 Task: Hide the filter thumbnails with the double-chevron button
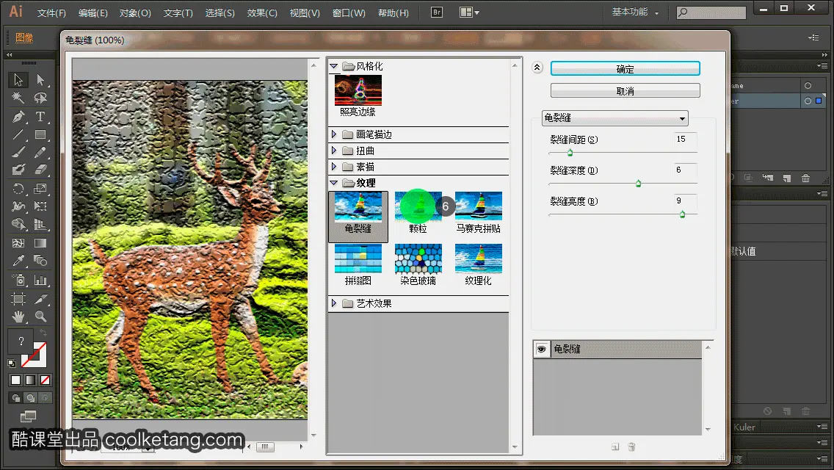click(537, 68)
